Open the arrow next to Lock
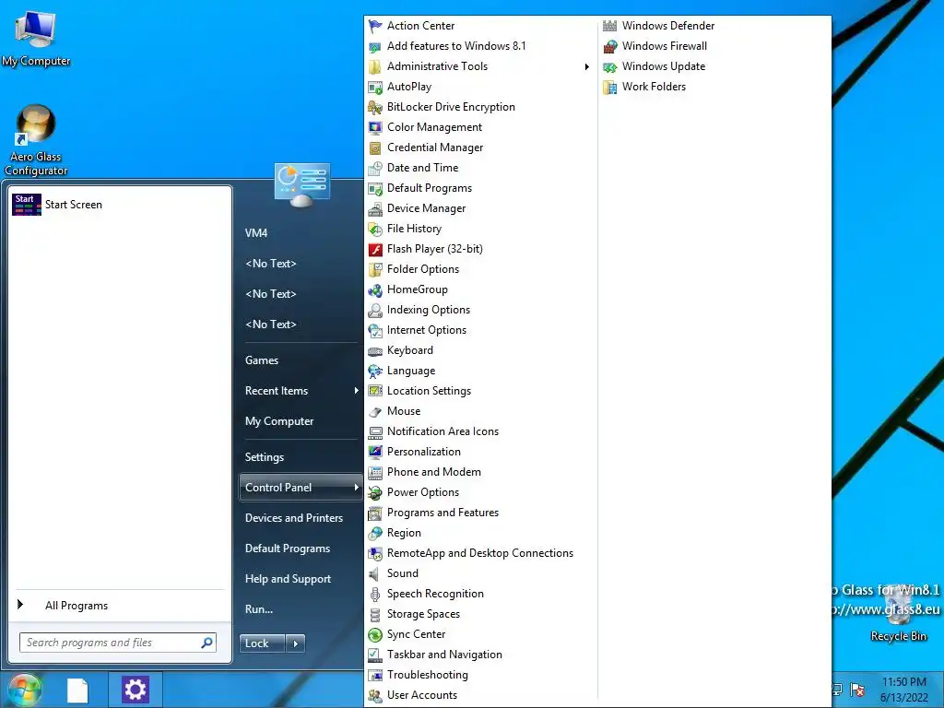Image resolution: width=944 pixels, height=708 pixels. pos(295,643)
